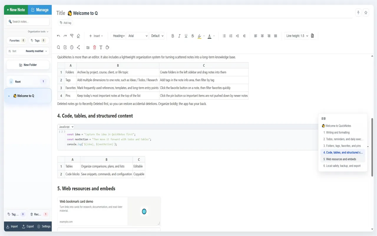377x236 pixels.
Task: Move the note to a folder
Action: coord(88,47)
